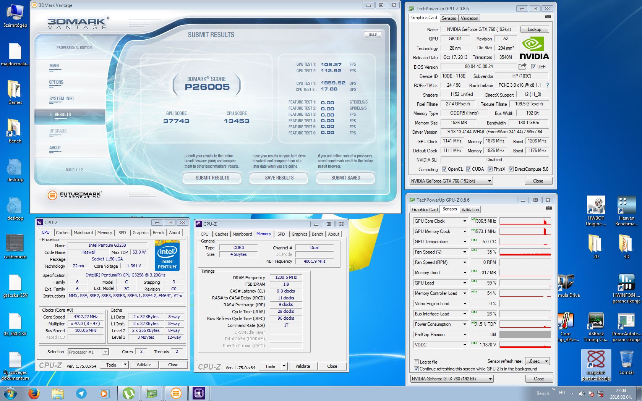The height and width of the screenshot is (401, 642).
Task: Open the Számítógép desktop icon
Action: (x=15, y=15)
